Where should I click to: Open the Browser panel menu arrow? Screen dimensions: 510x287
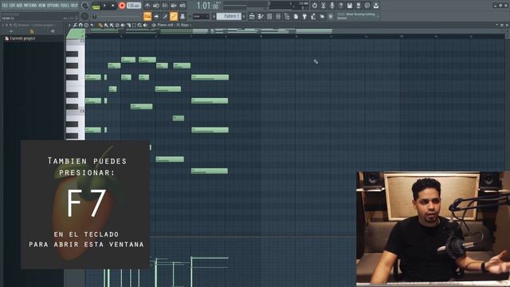tap(3, 25)
